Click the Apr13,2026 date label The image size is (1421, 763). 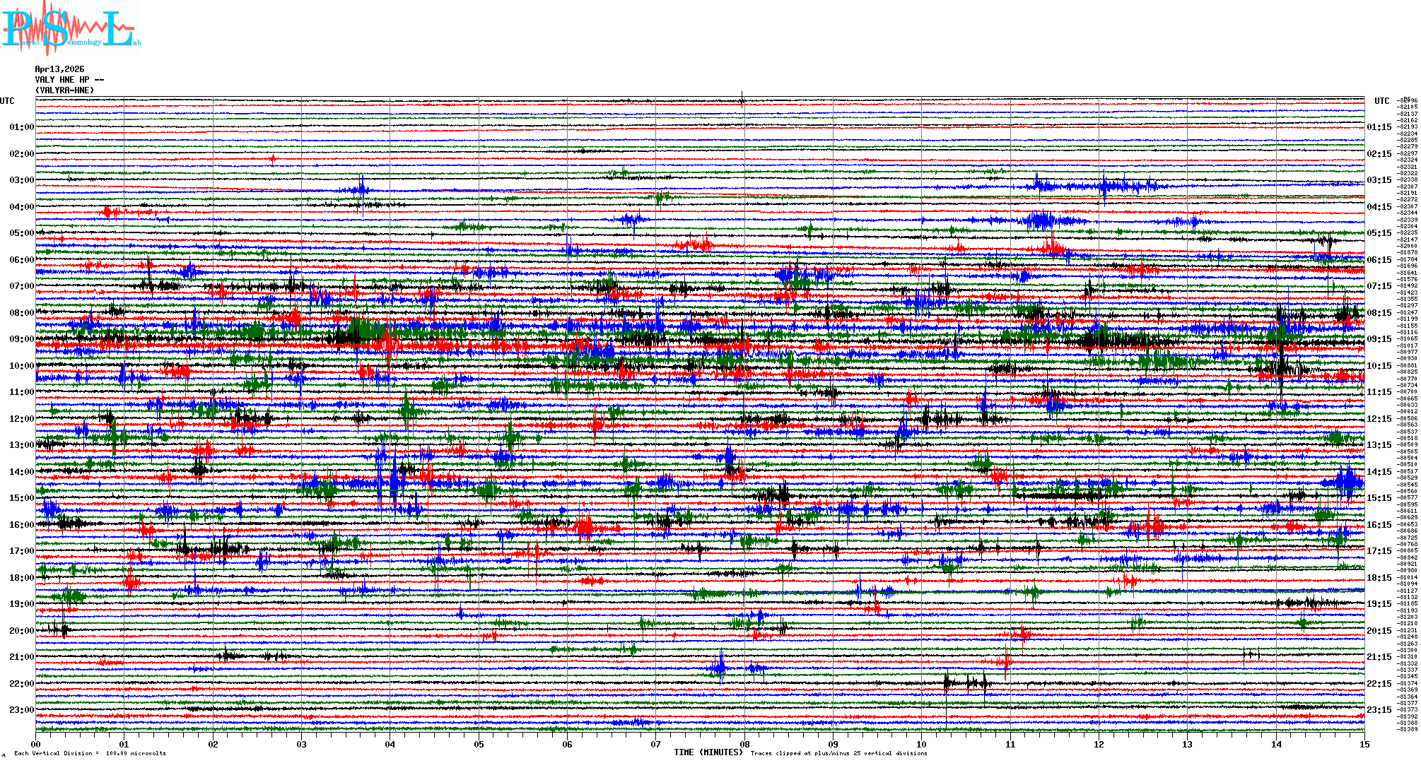pyautogui.click(x=59, y=69)
